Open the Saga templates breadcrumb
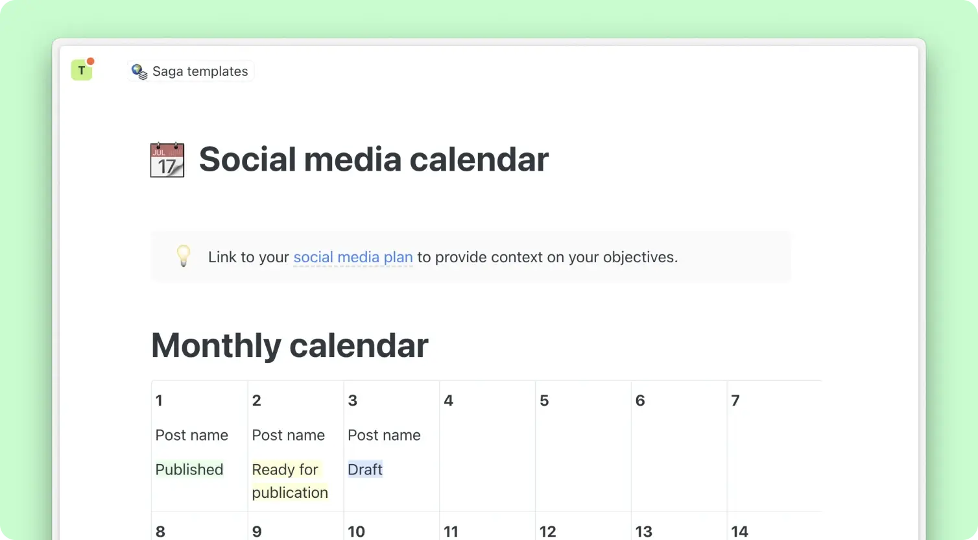Screen dimensions: 978x540 (x=200, y=71)
